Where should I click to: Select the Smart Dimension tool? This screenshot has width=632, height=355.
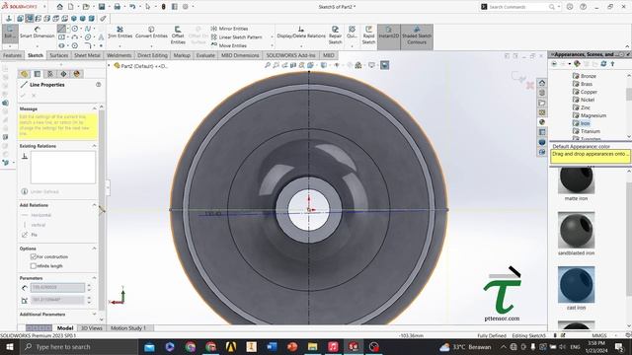click(x=38, y=33)
